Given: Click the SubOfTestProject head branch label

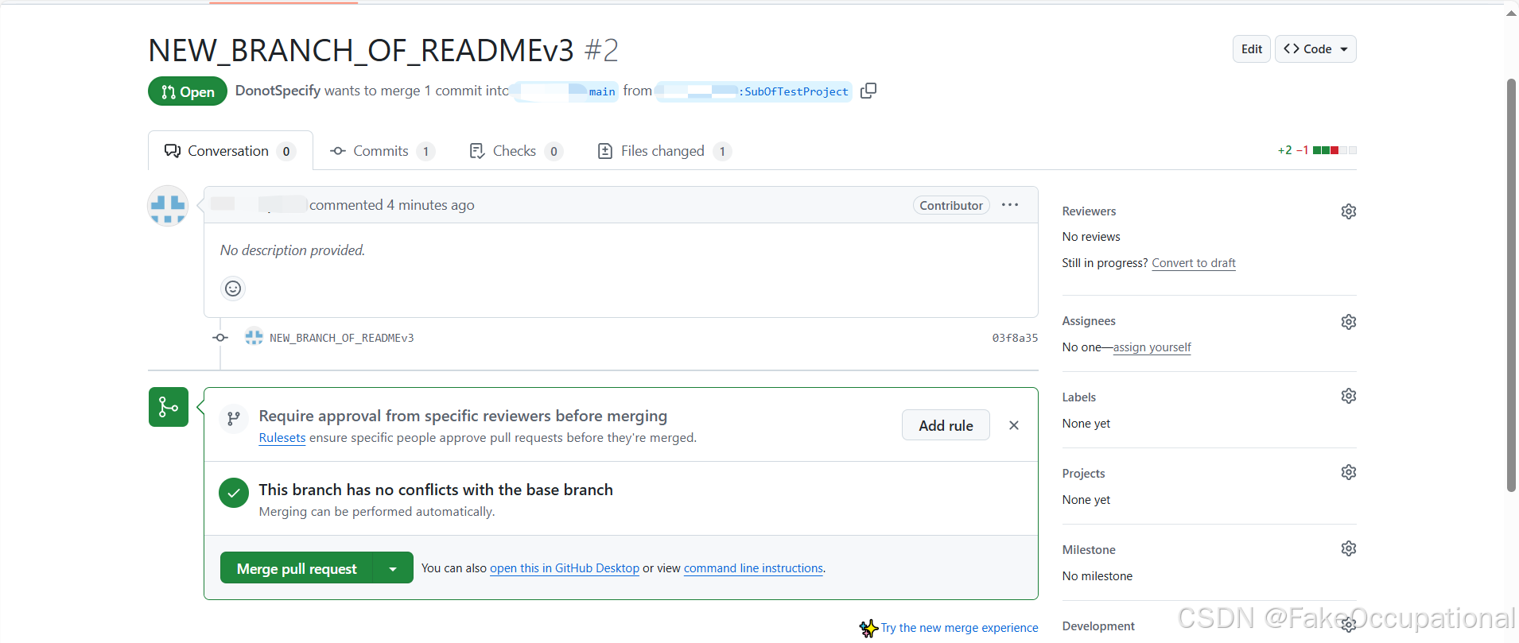Looking at the screenshot, I should click(x=754, y=91).
